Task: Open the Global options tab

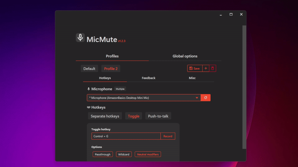Action: point(185,56)
